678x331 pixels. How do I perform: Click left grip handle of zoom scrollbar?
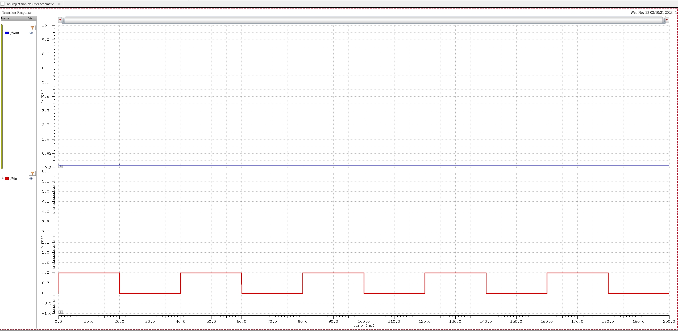point(63,20)
